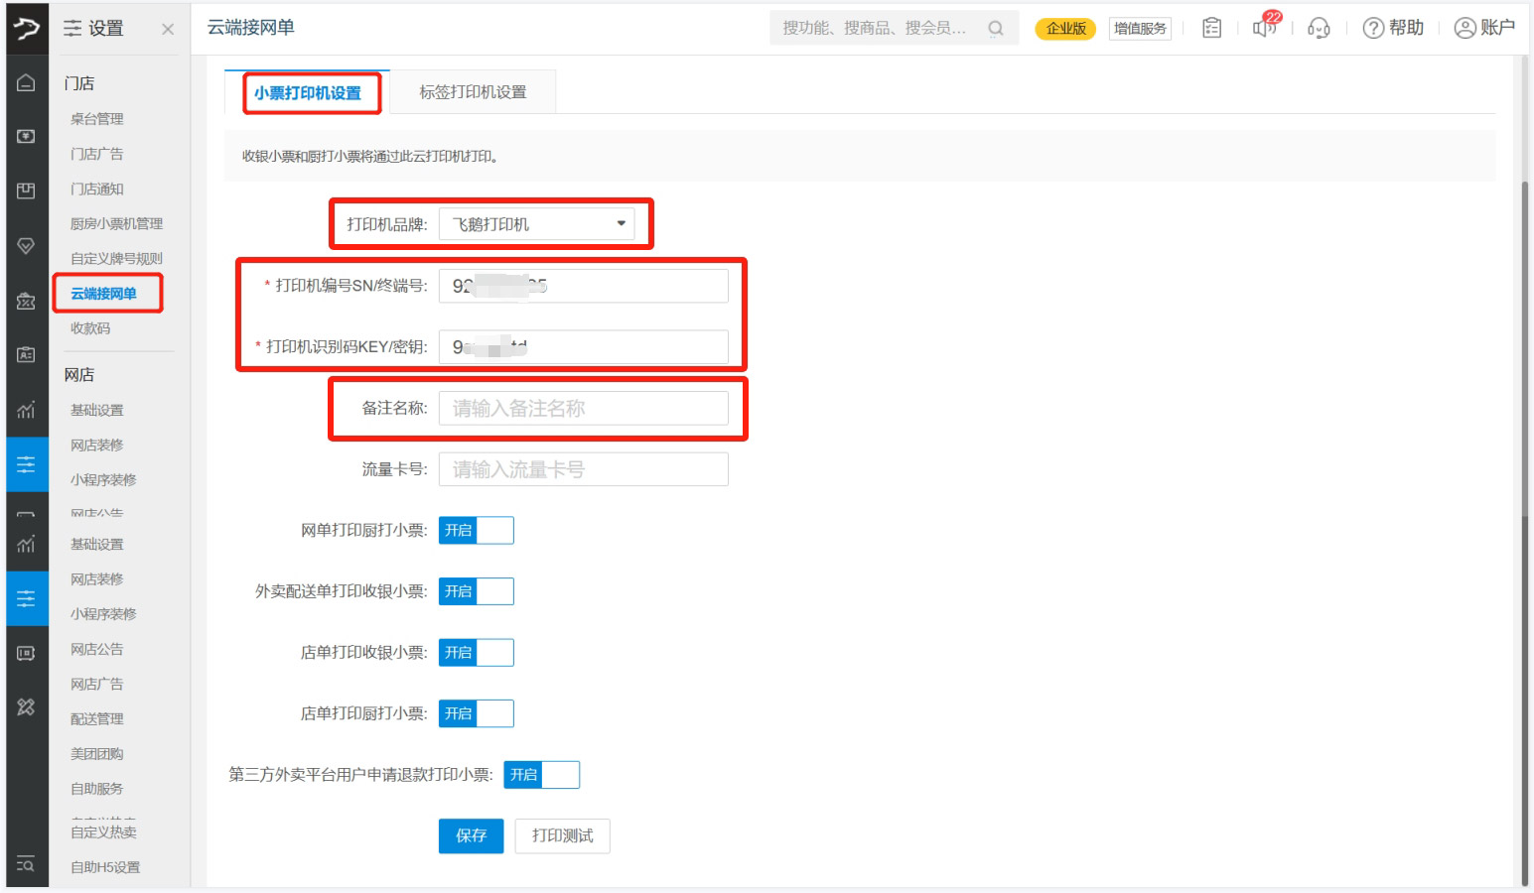Switch to 标签打印机设置 tab
Screen dimensions: 1534x893
click(x=473, y=92)
